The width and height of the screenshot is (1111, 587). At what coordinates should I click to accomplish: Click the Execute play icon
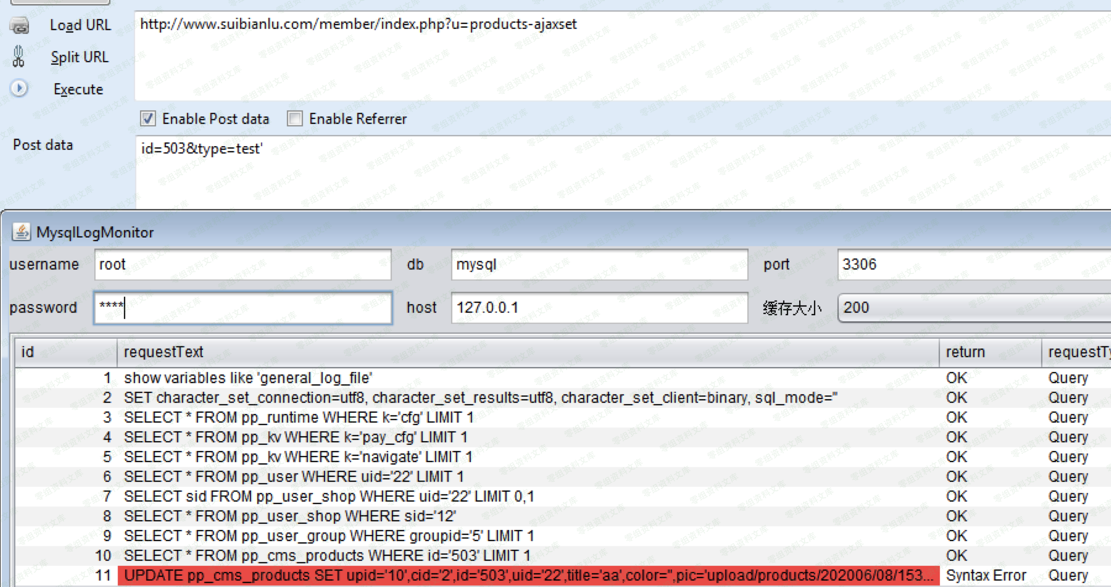[19, 88]
